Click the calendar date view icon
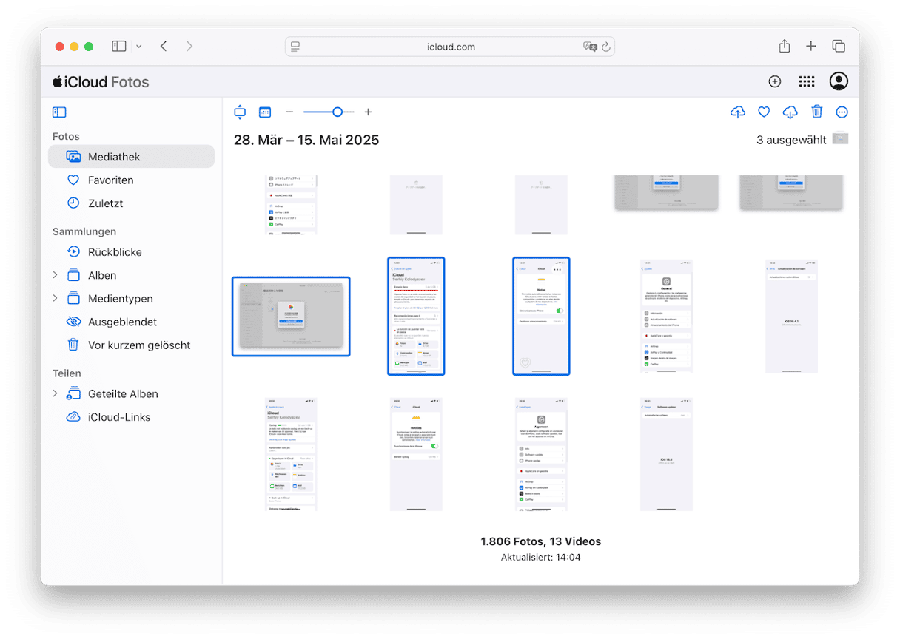Screen dimensions: 900x639 tap(265, 112)
